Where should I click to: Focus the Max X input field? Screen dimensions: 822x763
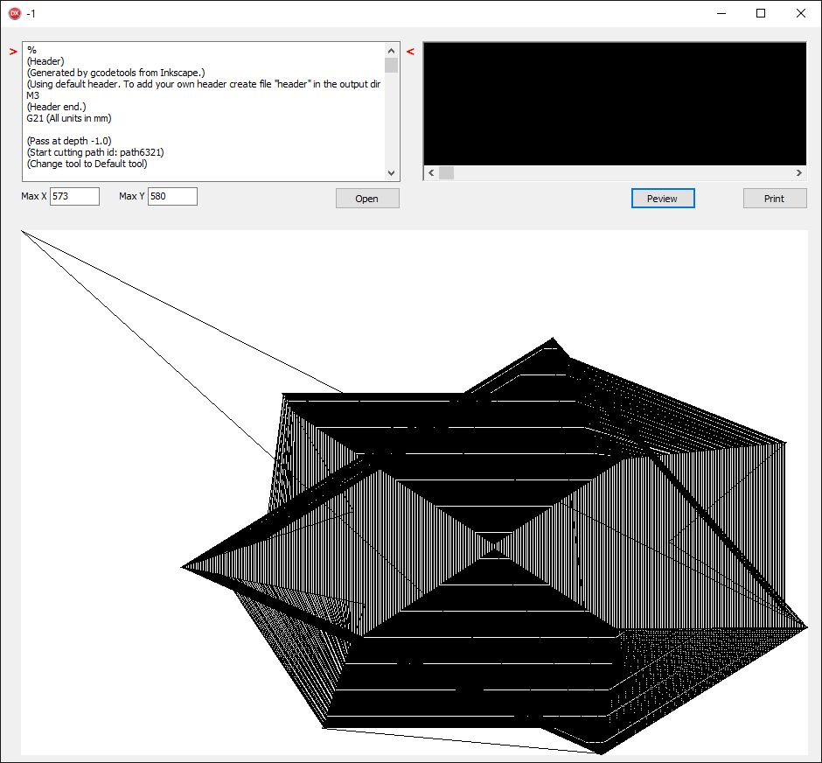74,197
